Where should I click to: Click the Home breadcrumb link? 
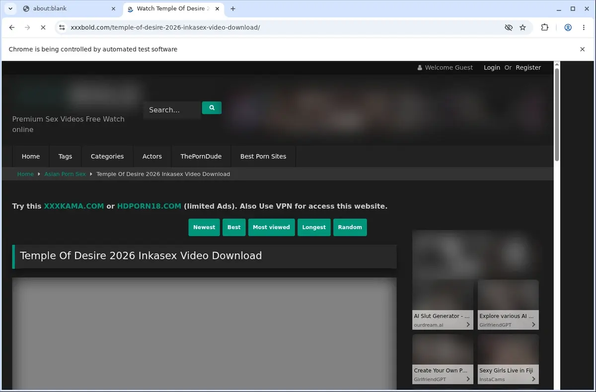point(25,174)
